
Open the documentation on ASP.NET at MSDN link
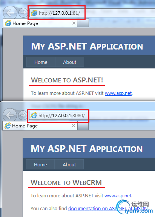pos(108,208)
